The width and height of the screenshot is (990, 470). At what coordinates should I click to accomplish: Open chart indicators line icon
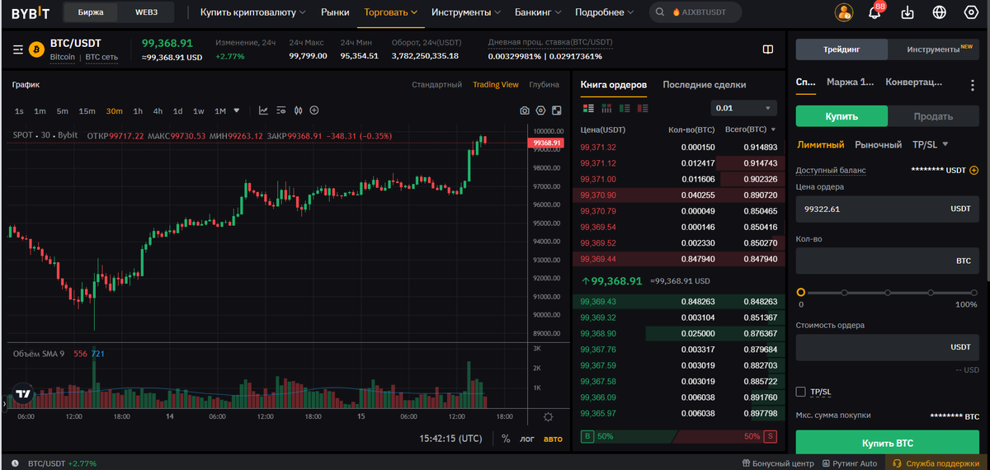pyautogui.click(x=263, y=110)
